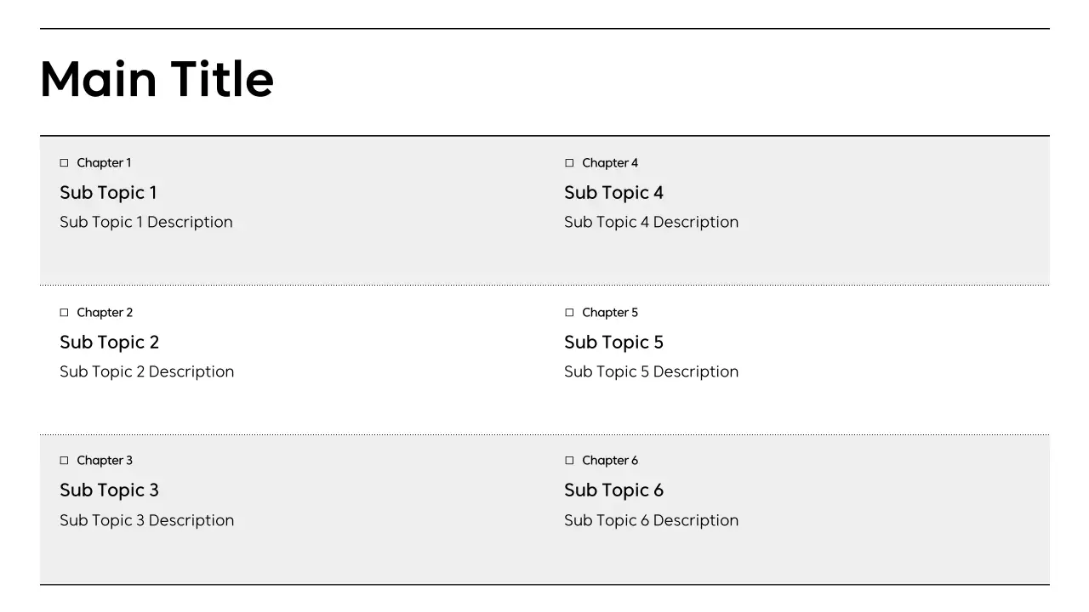The image size is (1089, 612).
Task: Select the Chapter 5 label text
Action: pos(609,313)
